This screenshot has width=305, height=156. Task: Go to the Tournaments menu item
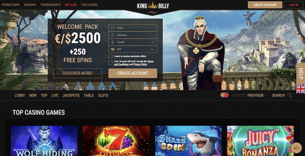click(50, 5)
